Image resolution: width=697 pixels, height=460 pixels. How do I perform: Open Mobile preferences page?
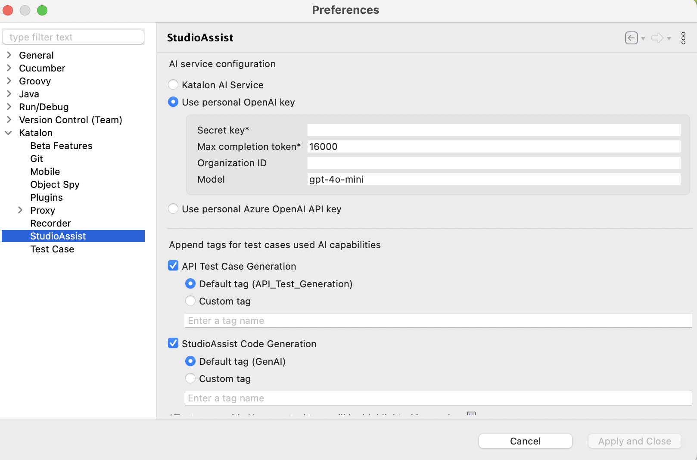click(x=45, y=171)
